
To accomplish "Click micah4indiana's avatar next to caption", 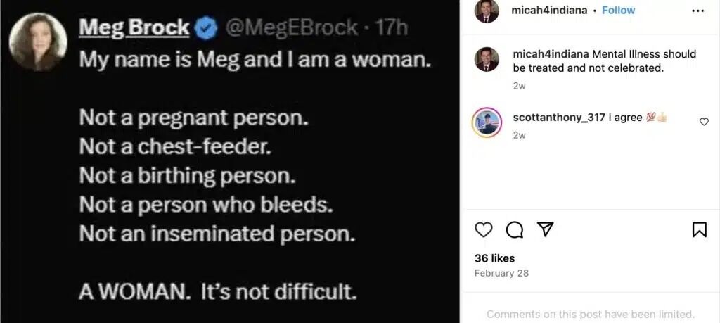I will [487, 61].
